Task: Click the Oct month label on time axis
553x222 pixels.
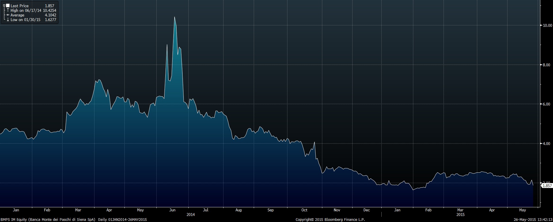Action: point(304,210)
